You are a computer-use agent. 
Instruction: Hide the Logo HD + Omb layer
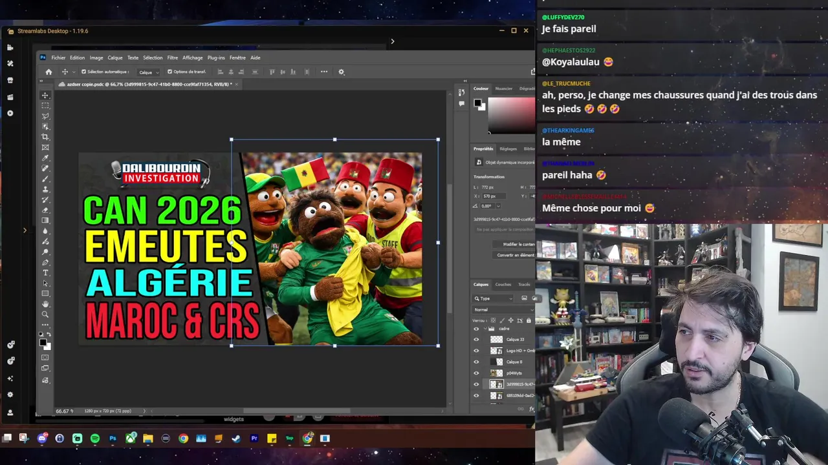477,351
